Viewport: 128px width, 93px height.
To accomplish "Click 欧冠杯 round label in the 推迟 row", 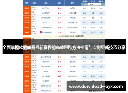I will pyautogui.click(x=27, y=76).
